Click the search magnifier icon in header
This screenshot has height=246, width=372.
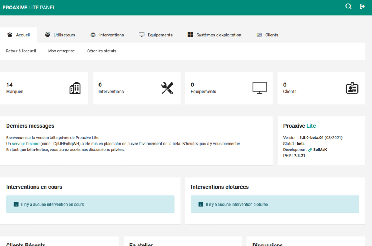(348, 6)
